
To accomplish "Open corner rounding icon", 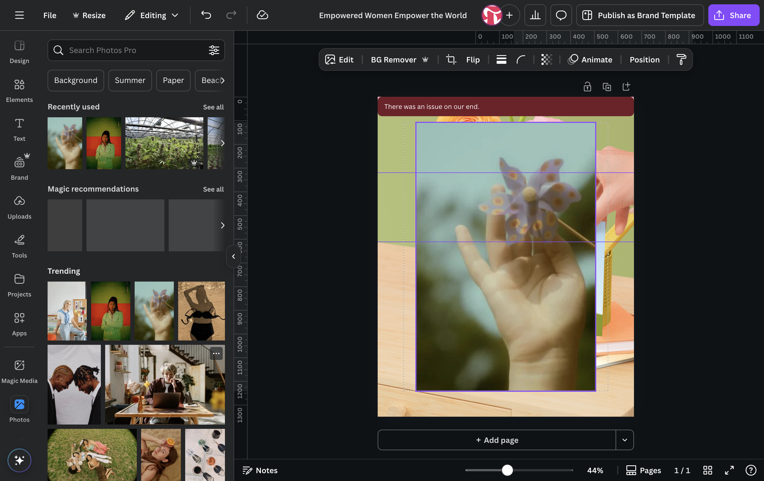I will pos(521,60).
